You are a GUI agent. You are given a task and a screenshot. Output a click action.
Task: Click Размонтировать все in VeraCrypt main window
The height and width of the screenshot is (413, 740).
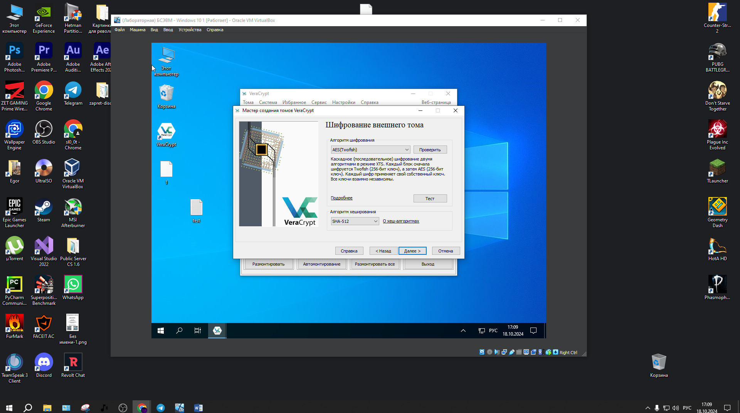(375, 264)
